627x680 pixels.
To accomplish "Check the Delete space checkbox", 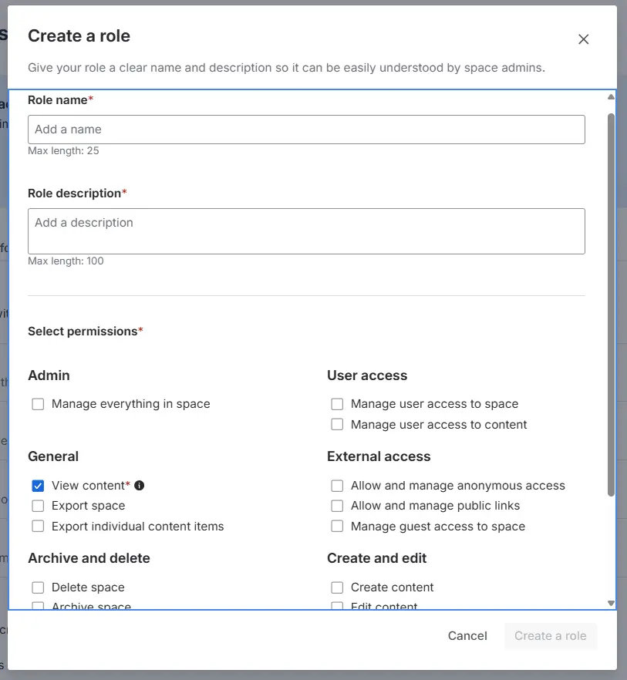I will pos(38,587).
